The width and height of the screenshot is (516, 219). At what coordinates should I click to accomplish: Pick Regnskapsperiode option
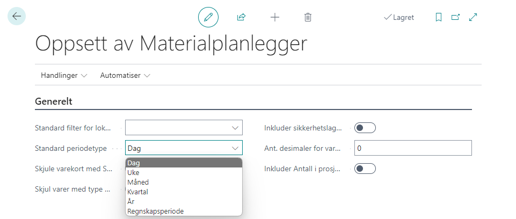(156, 211)
